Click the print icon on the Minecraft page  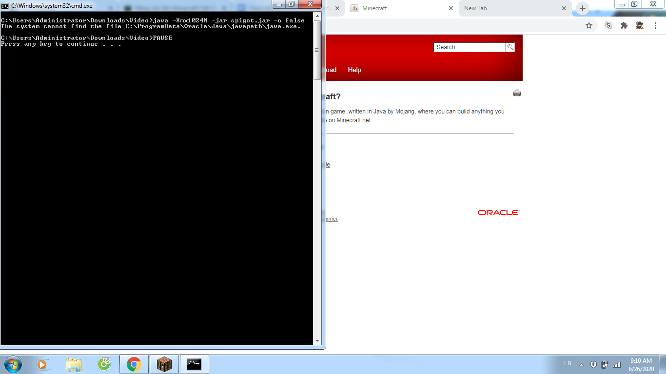pos(517,93)
